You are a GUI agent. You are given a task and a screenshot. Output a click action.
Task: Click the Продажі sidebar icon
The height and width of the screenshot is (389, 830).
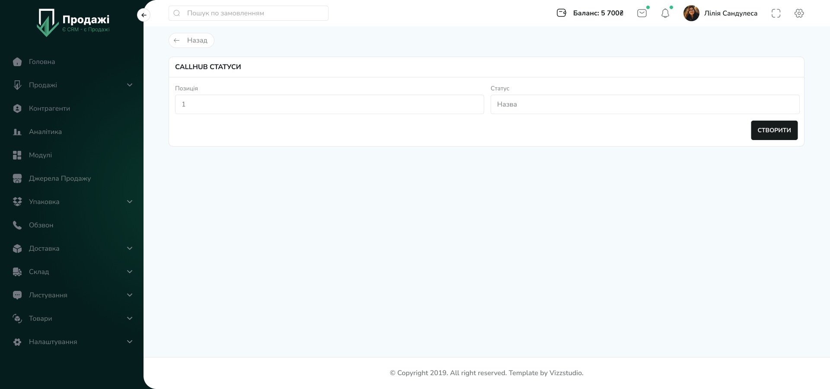(x=17, y=85)
